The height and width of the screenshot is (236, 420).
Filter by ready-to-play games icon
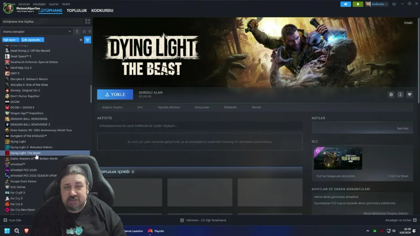[90, 31]
